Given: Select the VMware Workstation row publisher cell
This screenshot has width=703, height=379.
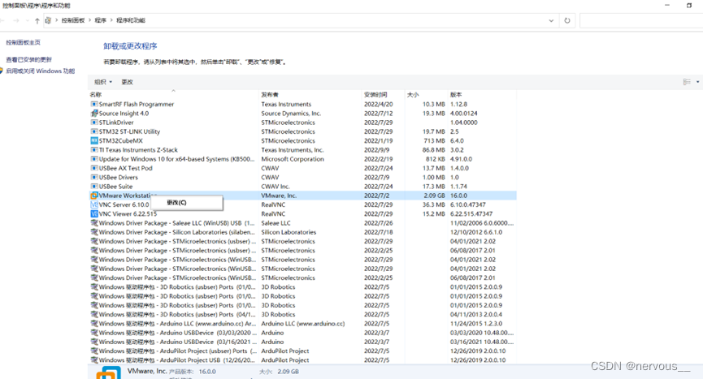Looking at the screenshot, I should 279,196.
